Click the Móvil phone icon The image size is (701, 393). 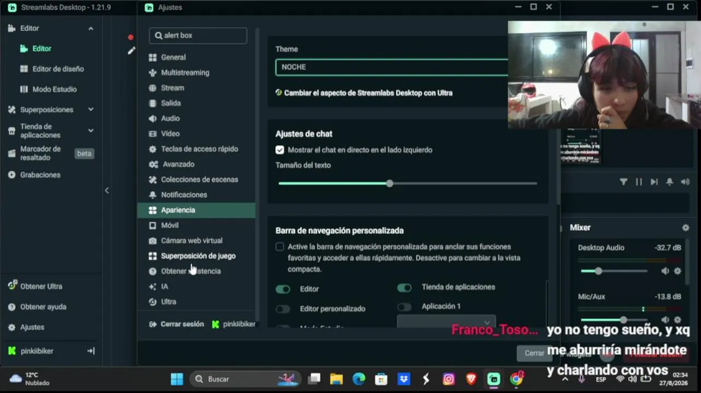(x=153, y=225)
